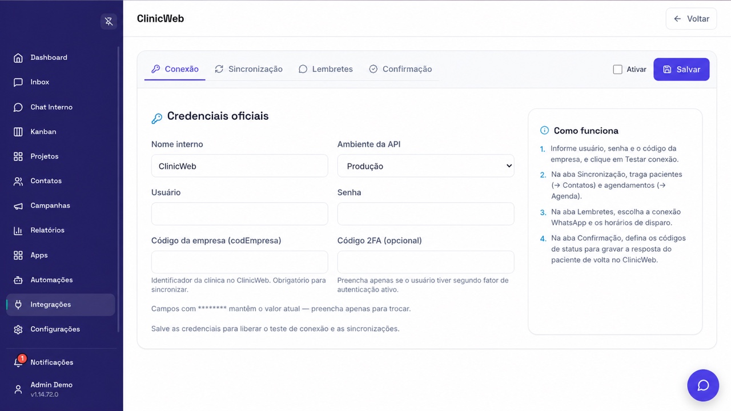Click the Notificações bell icon
The image size is (731, 411).
click(x=18, y=362)
